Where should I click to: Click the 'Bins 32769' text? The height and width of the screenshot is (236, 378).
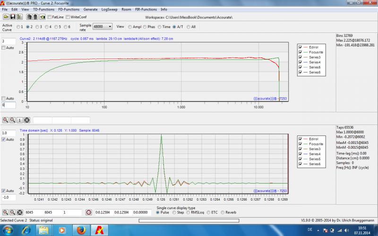click(344, 36)
